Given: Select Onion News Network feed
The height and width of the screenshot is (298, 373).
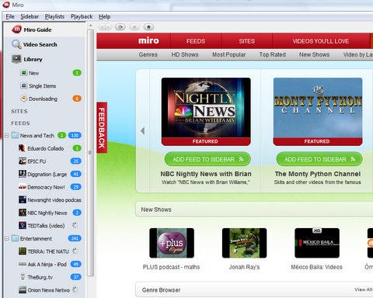Looking at the screenshot, I should click(x=44, y=290).
